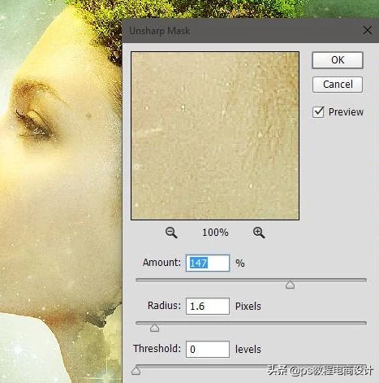Click the Amount input field

click(208, 263)
